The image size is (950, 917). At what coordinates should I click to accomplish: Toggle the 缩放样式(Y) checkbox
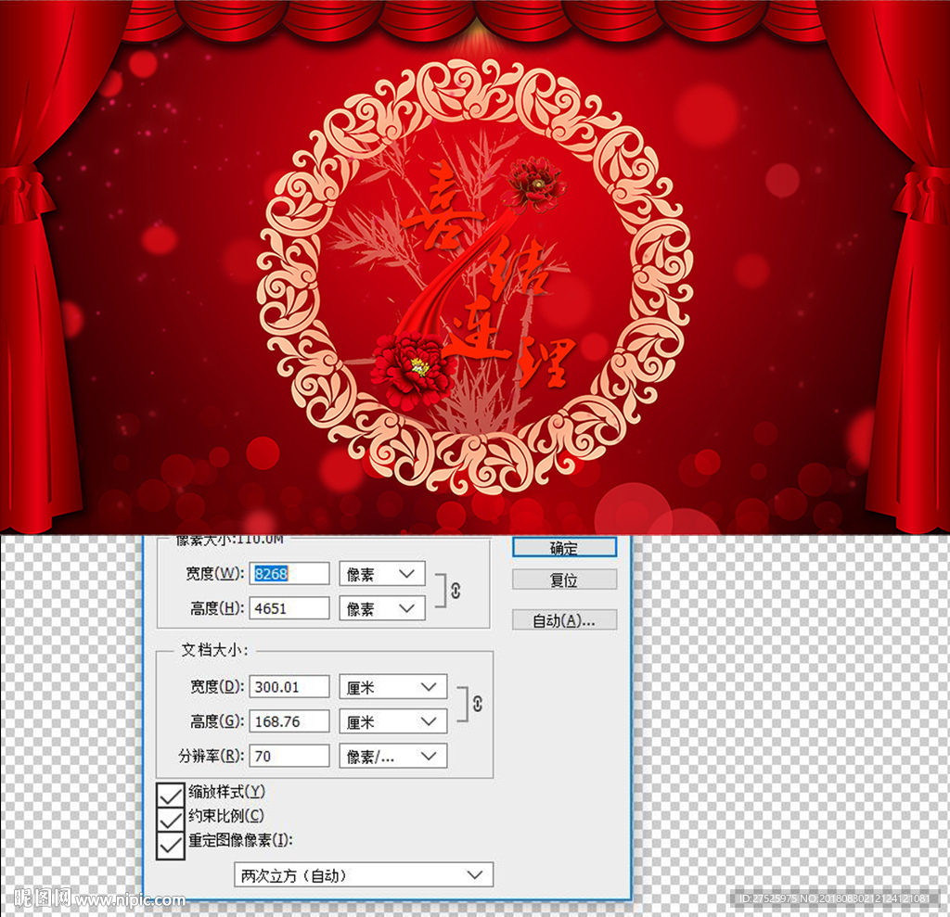point(171,795)
